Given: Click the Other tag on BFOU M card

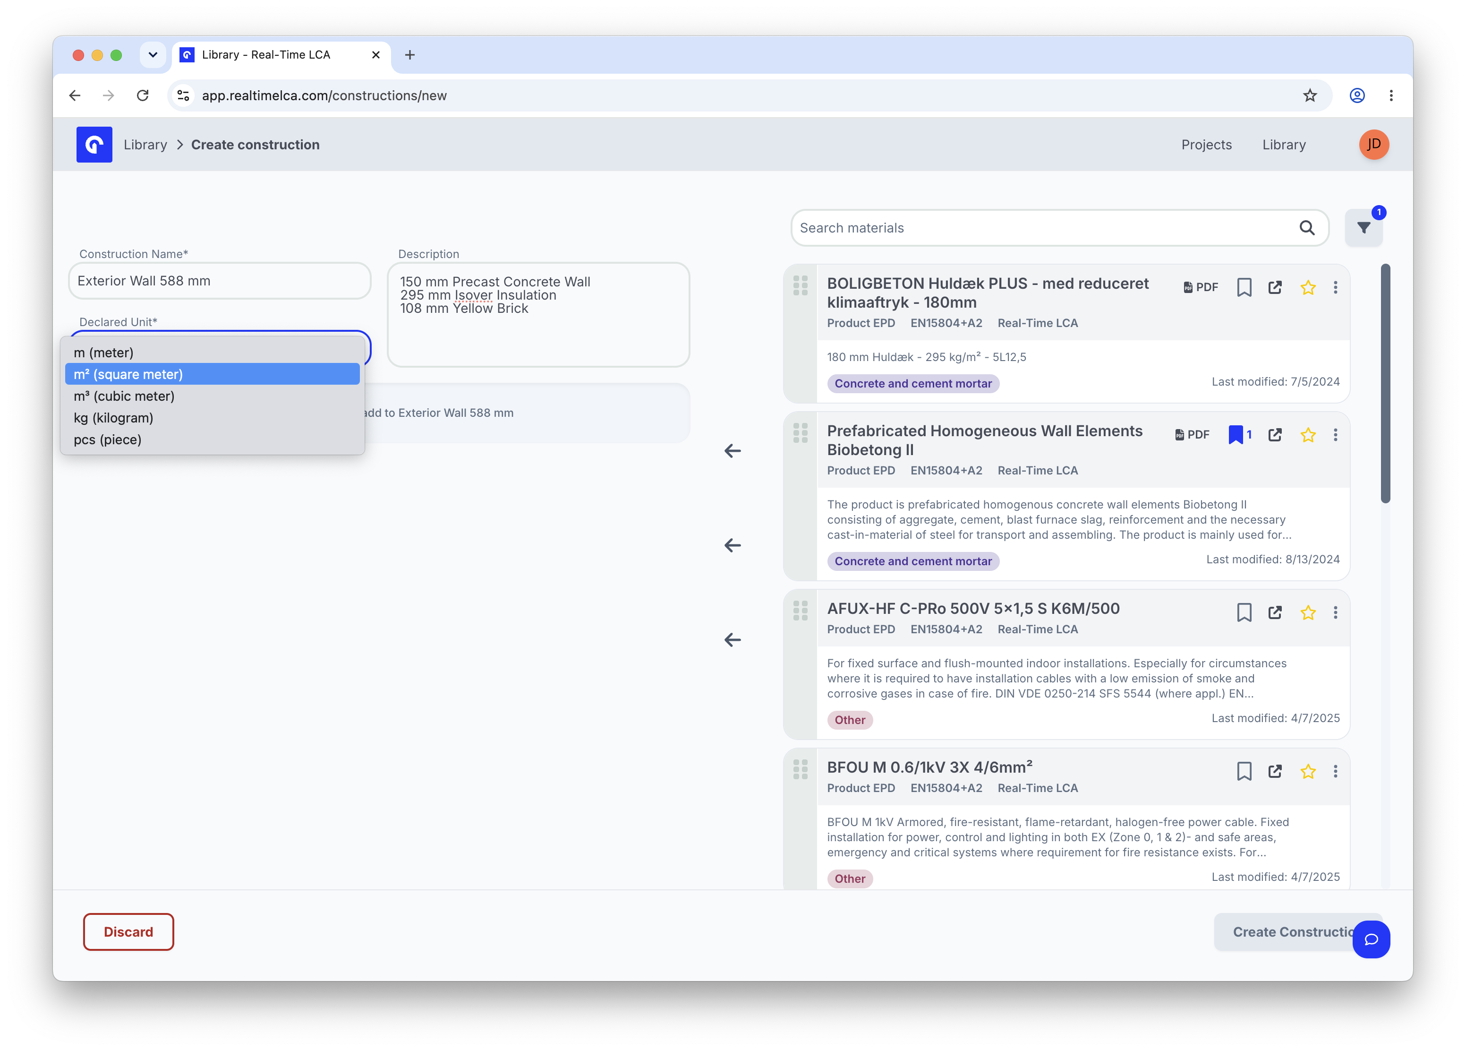Looking at the screenshot, I should pos(849,879).
